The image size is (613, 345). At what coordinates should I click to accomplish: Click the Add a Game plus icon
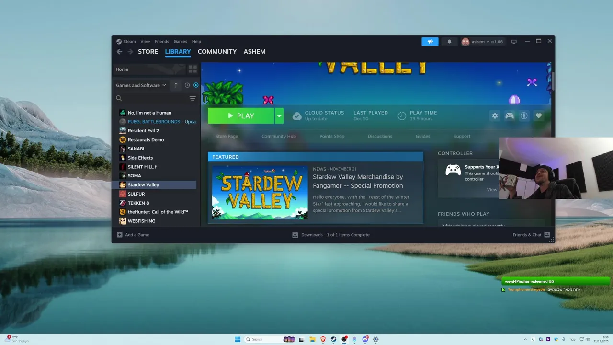coord(120,235)
